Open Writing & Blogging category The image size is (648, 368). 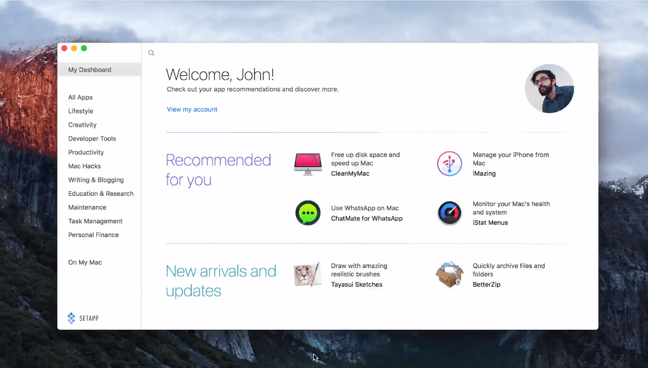coord(96,180)
